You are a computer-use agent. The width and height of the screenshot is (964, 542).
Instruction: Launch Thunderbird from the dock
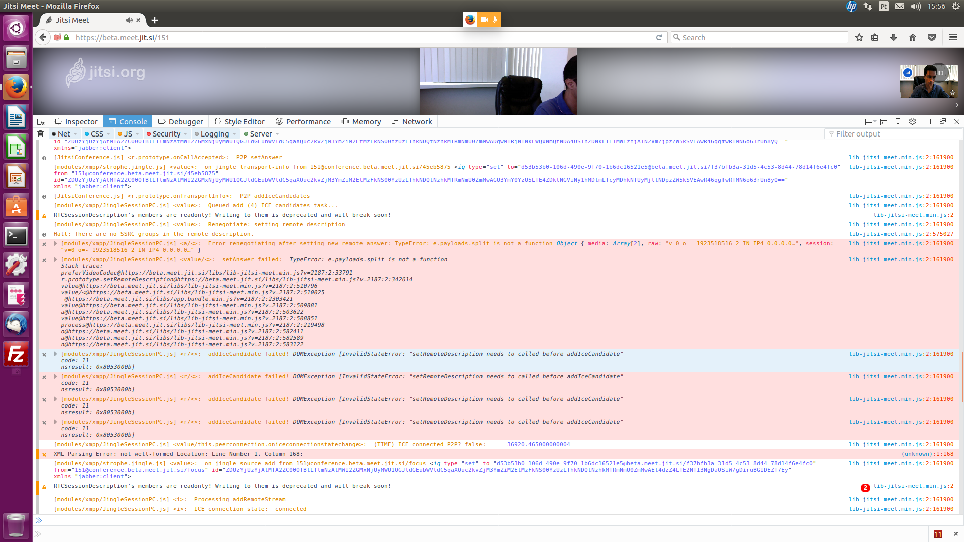tap(16, 324)
